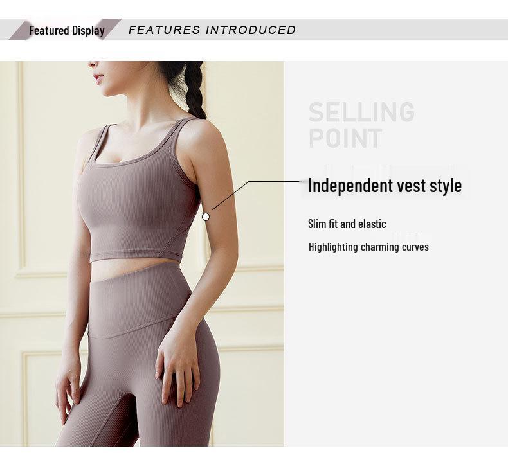Select the Highlighting charming curves line

[x=368, y=247]
